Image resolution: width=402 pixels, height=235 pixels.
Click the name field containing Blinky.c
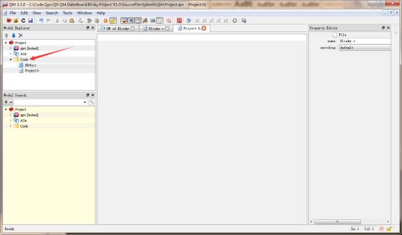coord(365,41)
